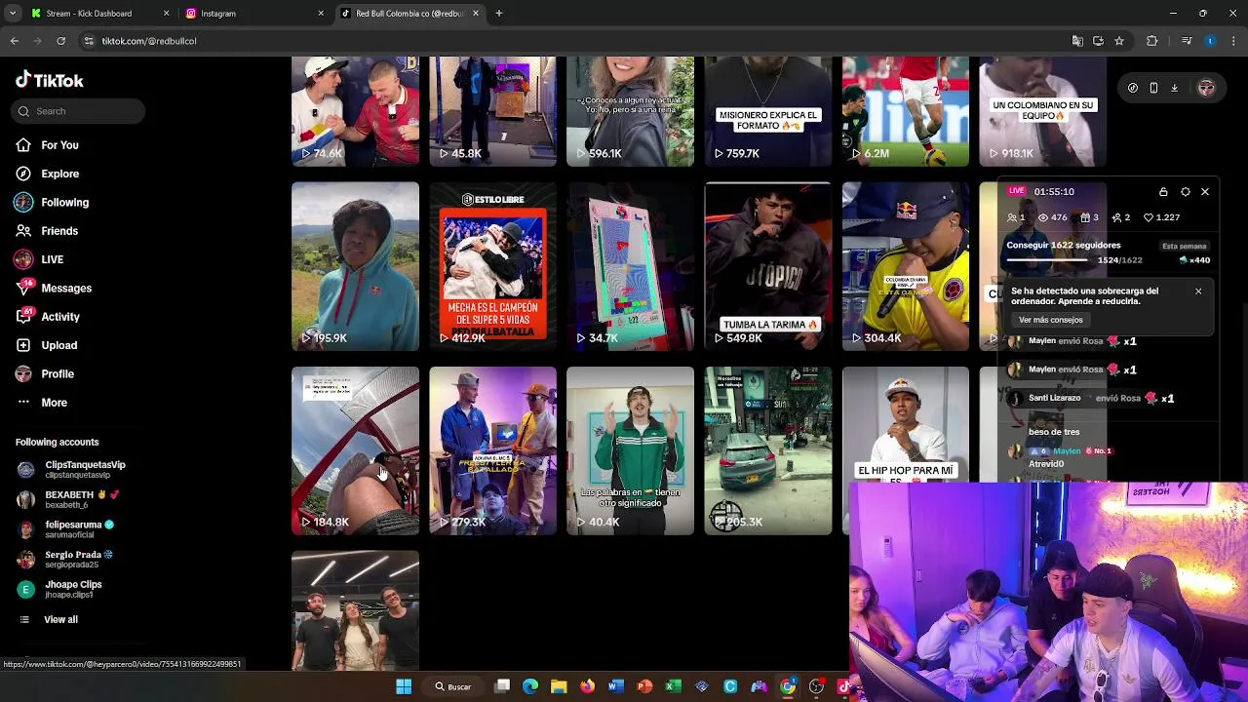Open Chrome profile avatar
1248x702 pixels.
(x=1210, y=41)
